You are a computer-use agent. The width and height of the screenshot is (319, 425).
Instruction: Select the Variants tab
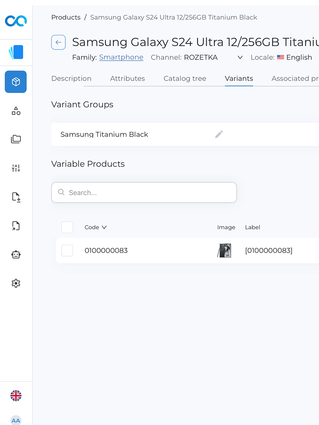(x=239, y=78)
